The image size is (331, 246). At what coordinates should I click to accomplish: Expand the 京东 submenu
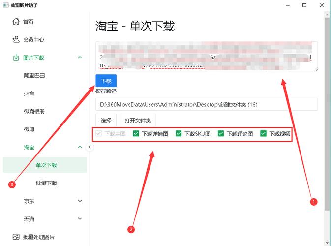tap(80, 201)
